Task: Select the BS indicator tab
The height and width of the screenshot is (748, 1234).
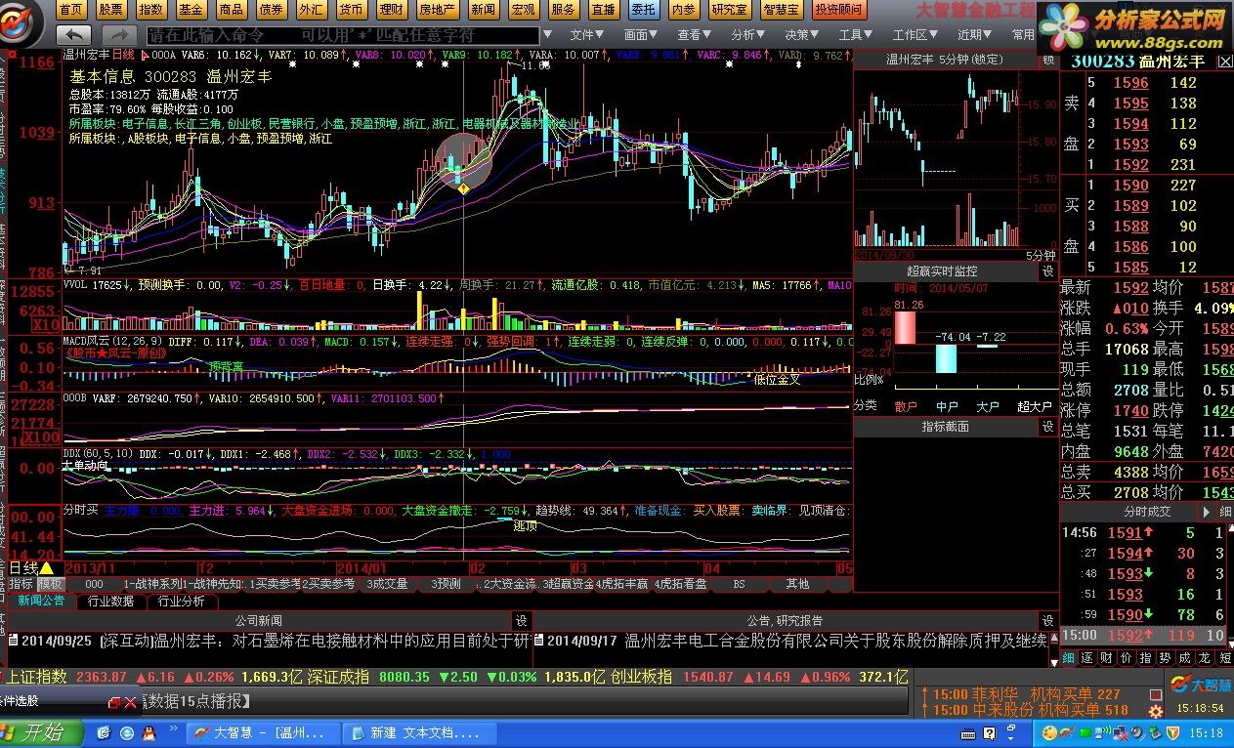Action: tap(739, 583)
